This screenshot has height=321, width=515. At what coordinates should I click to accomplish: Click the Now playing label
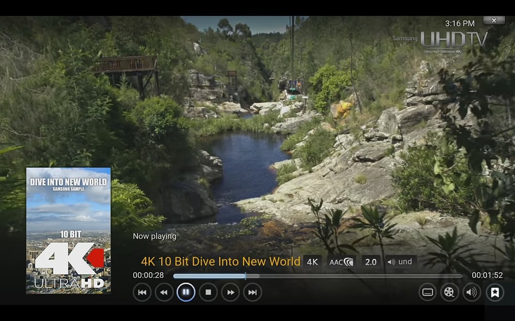[x=154, y=236]
